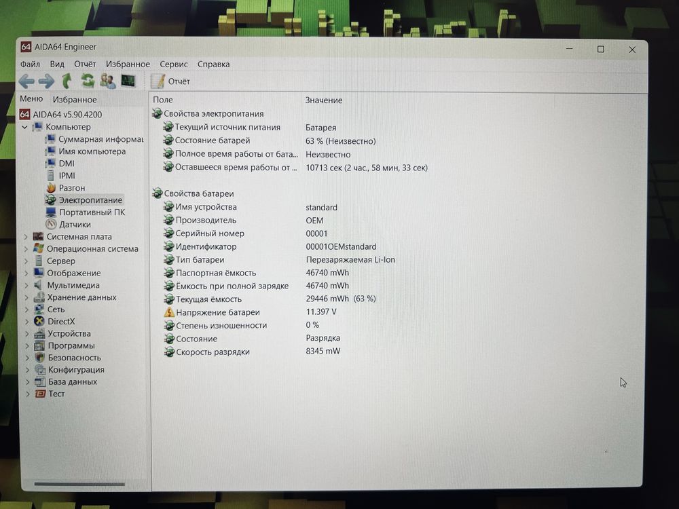The width and height of the screenshot is (679, 509).
Task: Open the Сервис menu
Action: point(174,64)
